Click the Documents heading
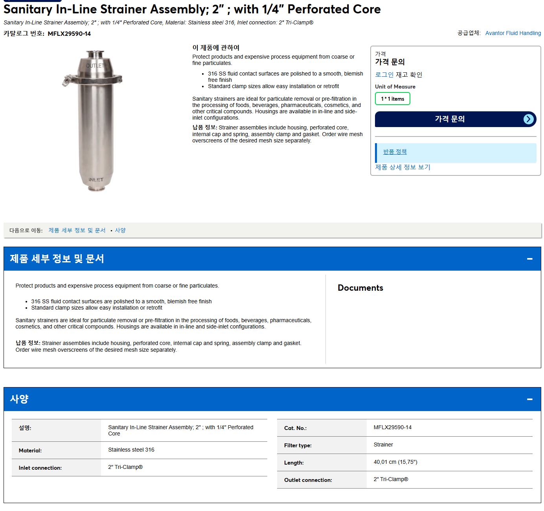 [360, 288]
